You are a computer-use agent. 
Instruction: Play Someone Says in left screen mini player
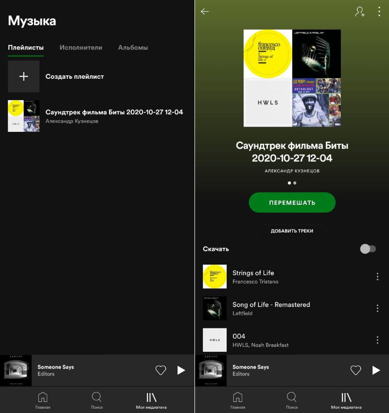tap(181, 370)
